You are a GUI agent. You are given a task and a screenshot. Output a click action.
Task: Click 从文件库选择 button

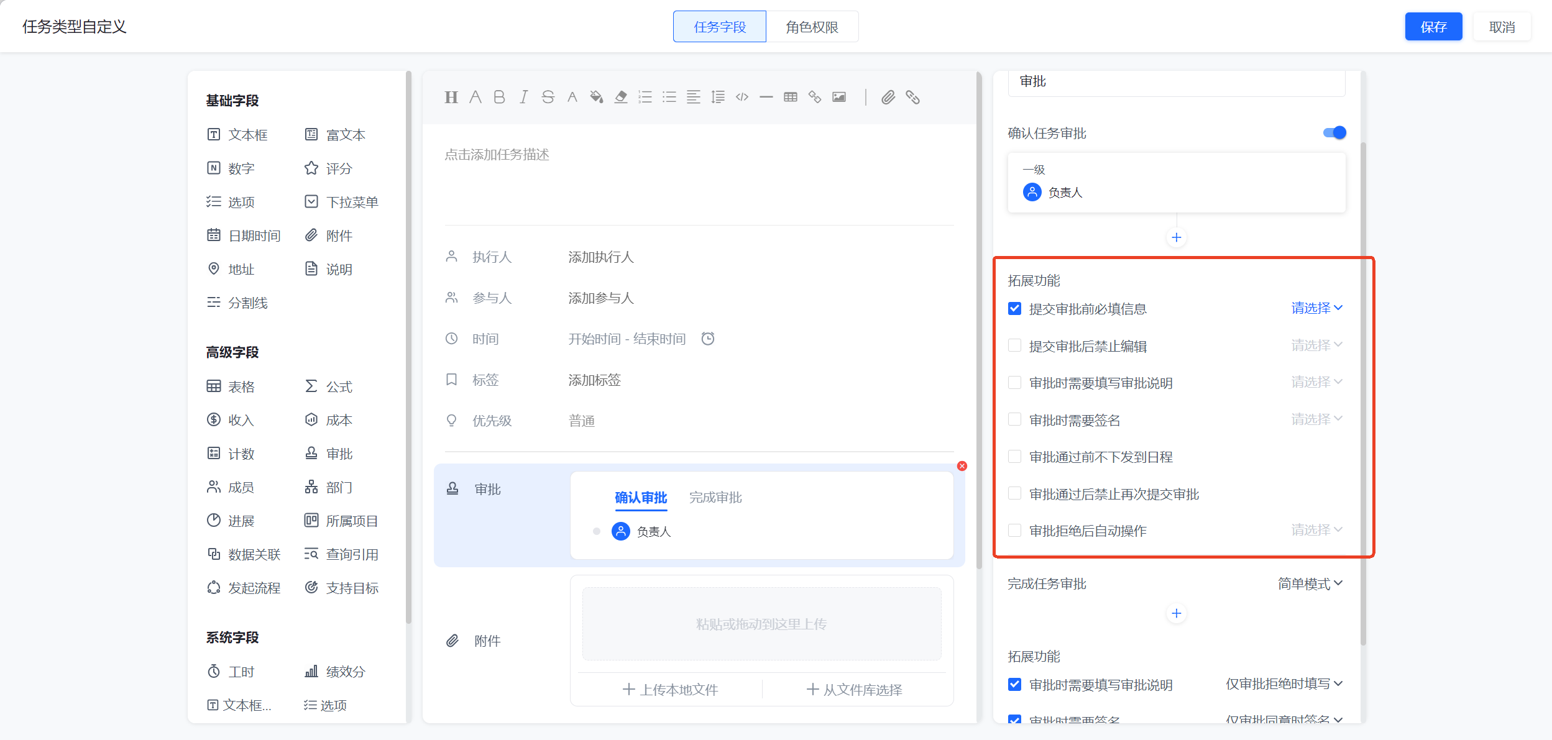click(854, 690)
